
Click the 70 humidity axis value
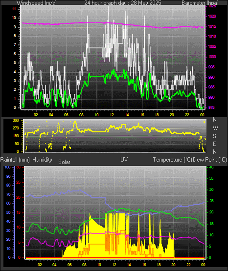pos(8,194)
